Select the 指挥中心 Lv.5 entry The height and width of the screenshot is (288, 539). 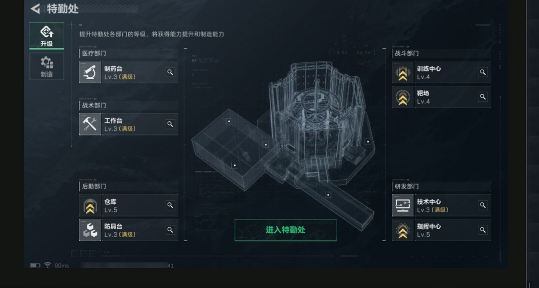point(441,230)
